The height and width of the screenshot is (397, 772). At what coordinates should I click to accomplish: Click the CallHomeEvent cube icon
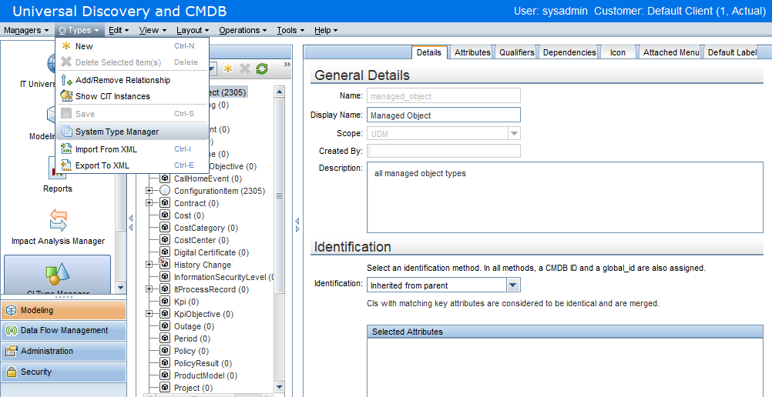pyautogui.click(x=165, y=178)
